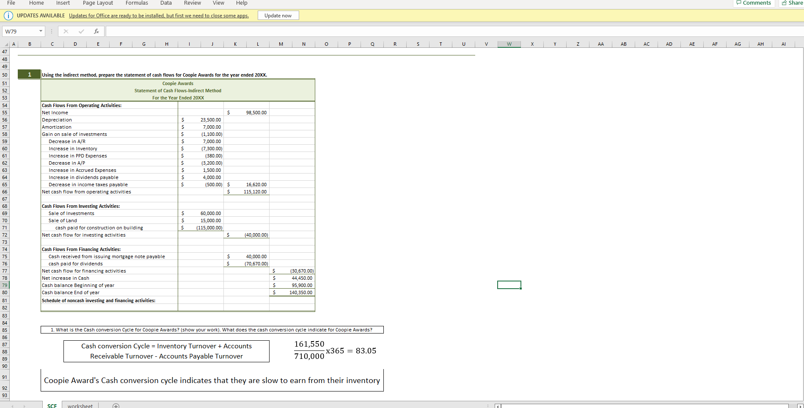
Task: Select column AD header
Action: tap(669, 44)
